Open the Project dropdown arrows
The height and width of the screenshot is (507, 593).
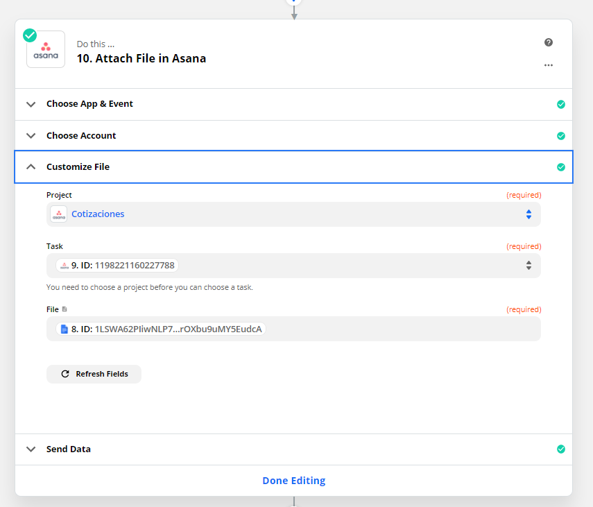(528, 214)
